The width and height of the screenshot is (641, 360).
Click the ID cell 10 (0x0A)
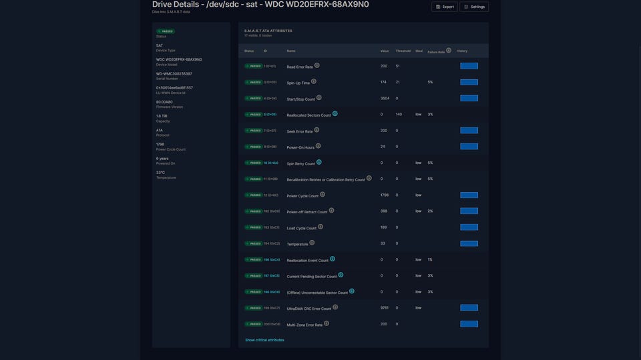[271, 163]
